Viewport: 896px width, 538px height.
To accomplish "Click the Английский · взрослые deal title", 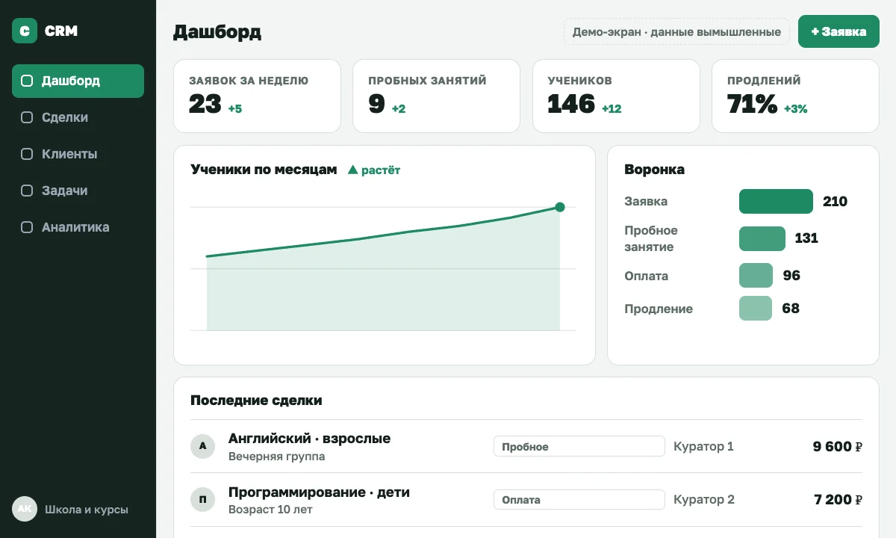I will click(309, 438).
